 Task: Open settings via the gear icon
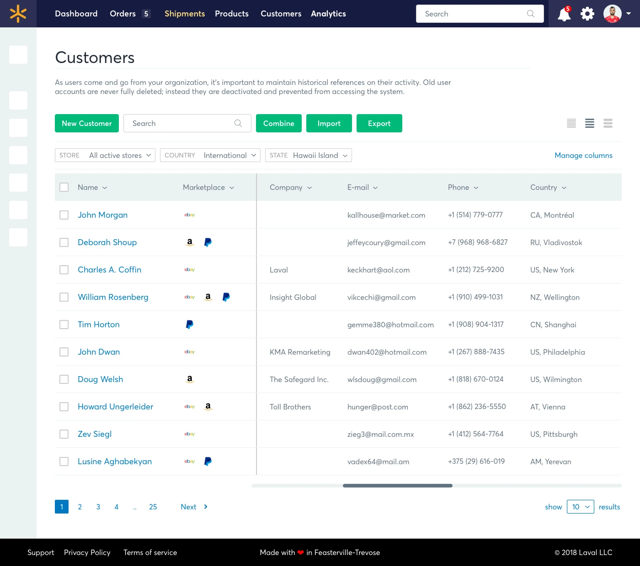[587, 14]
